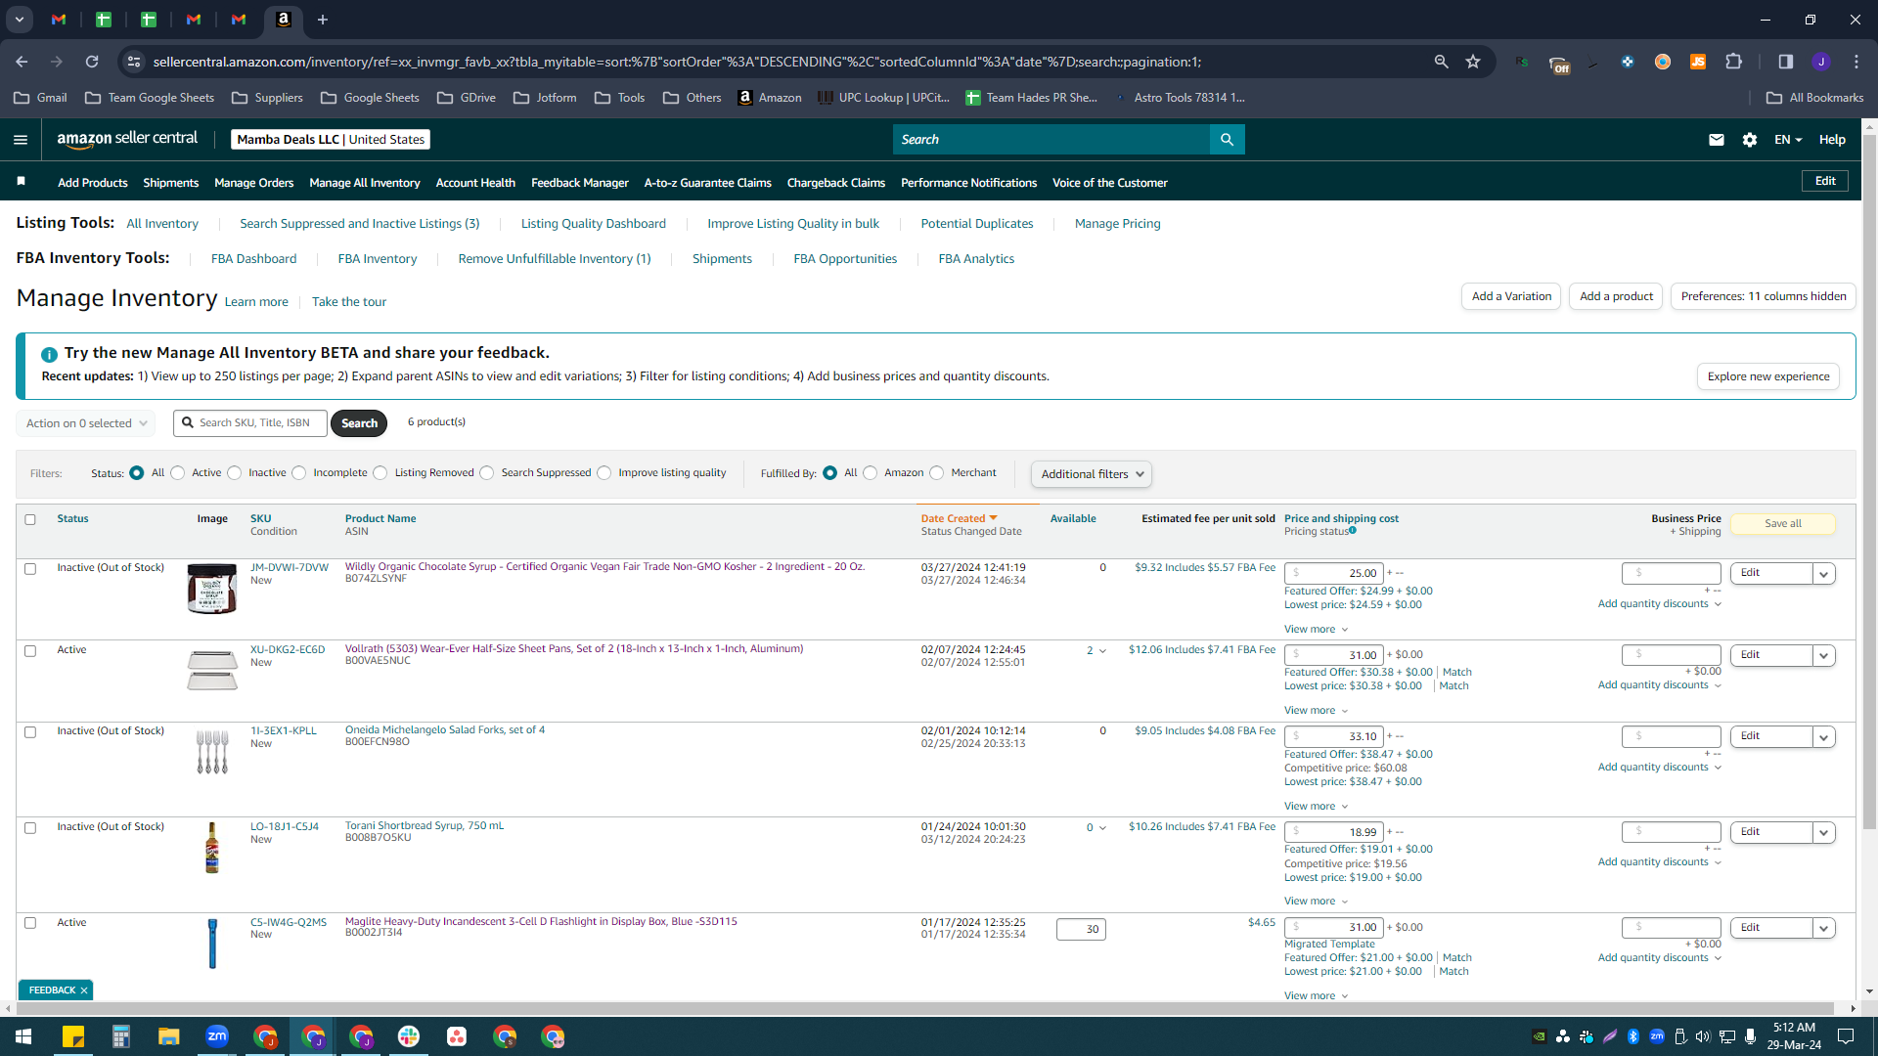The height and width of the screenshot is (1056, 1878).
Task: Click the Vollrath Sheet Pans product thumbnail
Action: pyautogui.click(x=212, y=670)
